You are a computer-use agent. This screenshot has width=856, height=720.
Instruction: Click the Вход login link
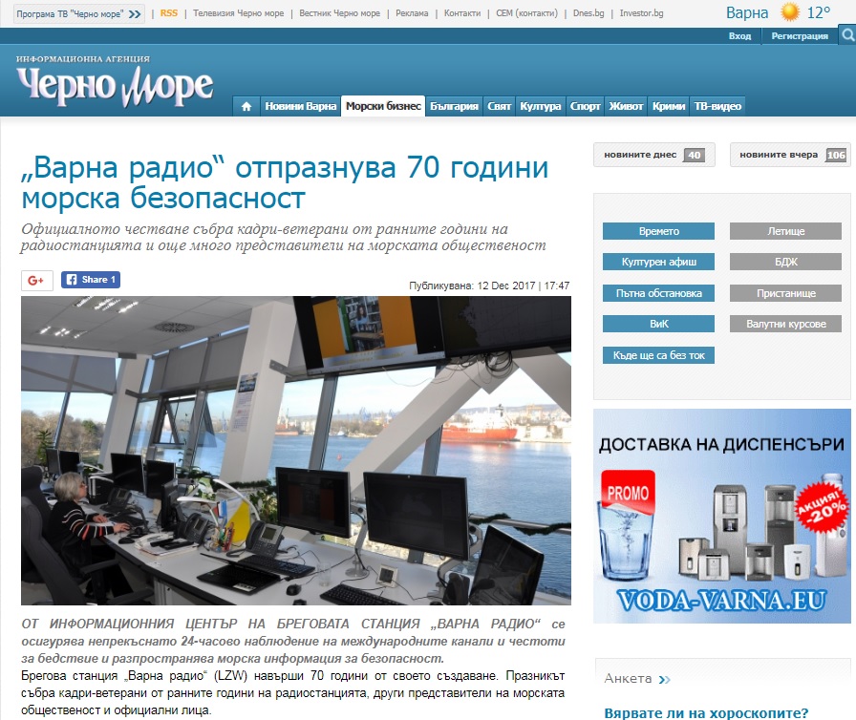(x=739, y=36)
